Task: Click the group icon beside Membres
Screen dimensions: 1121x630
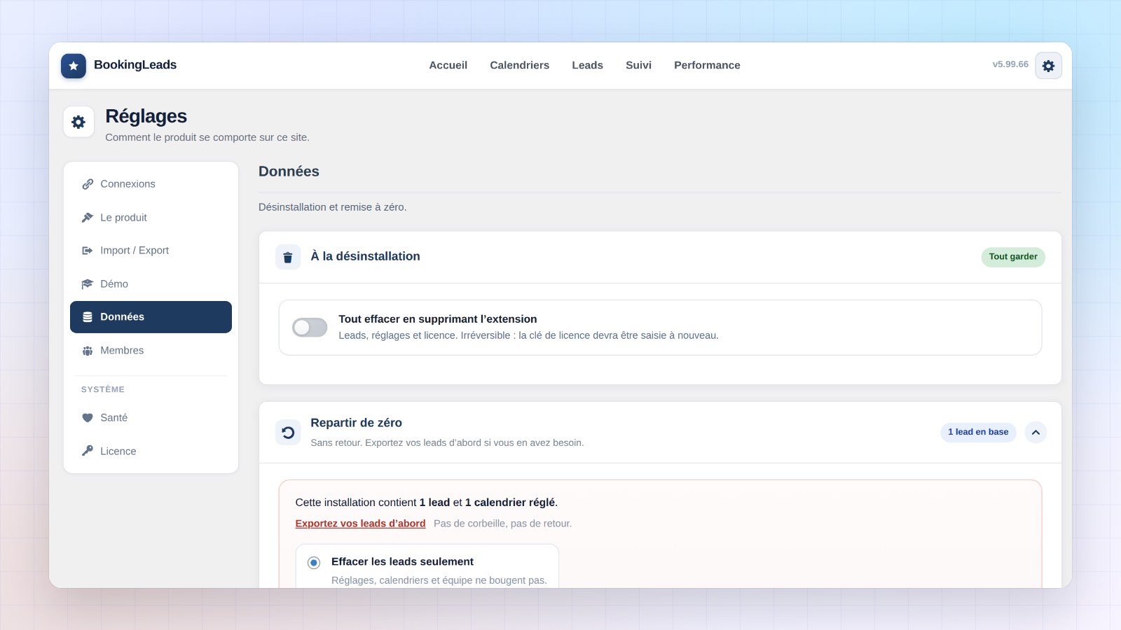Action: click(x=88, y=351)
